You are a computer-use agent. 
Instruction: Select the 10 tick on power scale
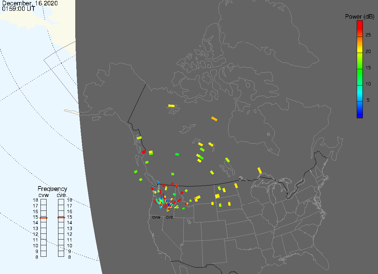368,84
